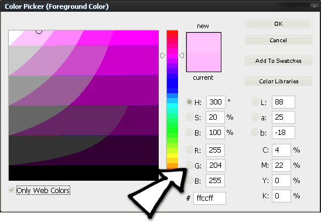Select the H hue radio button
The width and height of the screenshot is (321, 223).
click(x=189, y=102)
